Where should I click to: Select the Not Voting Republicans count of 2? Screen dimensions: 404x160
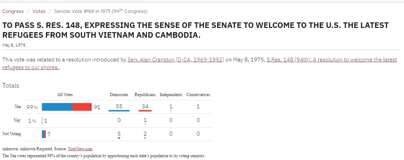point(145,133)
